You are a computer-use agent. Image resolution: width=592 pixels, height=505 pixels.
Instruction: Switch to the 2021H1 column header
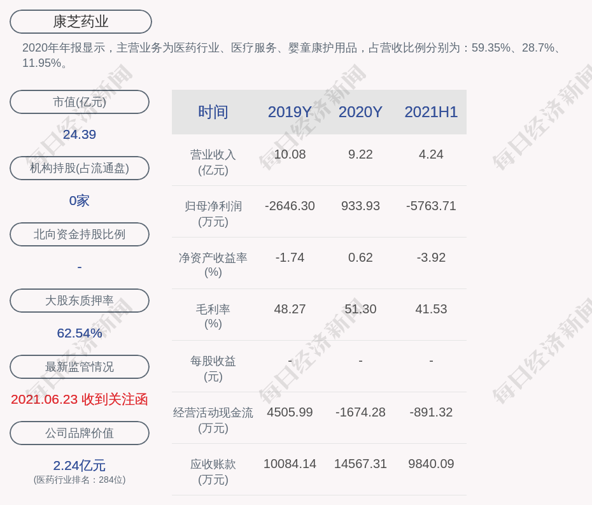[431, 112]
